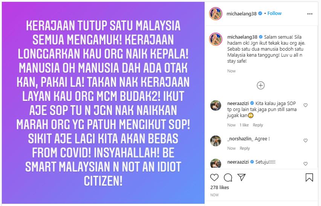Like neeraazizi's Setuju comment

click(306, 164)
